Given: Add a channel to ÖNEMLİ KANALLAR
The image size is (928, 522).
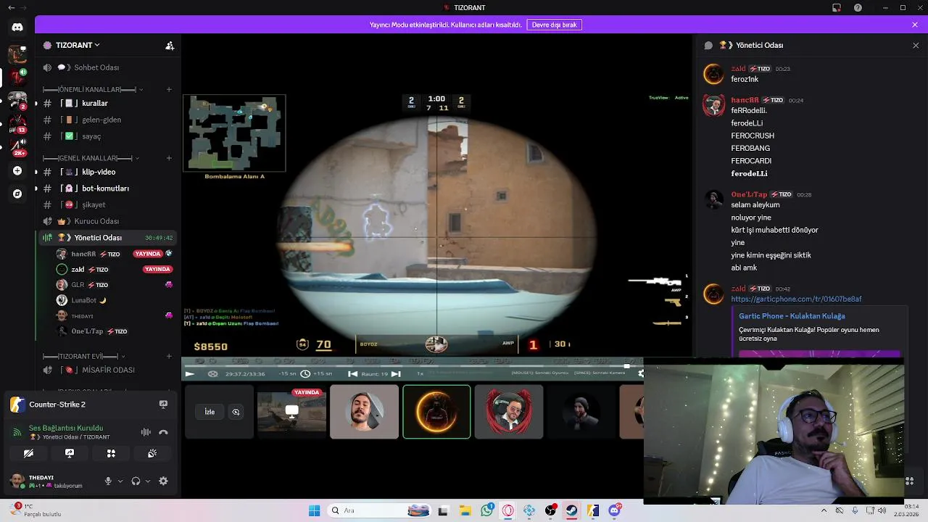Looking at the screenshot, I should 169,90.
